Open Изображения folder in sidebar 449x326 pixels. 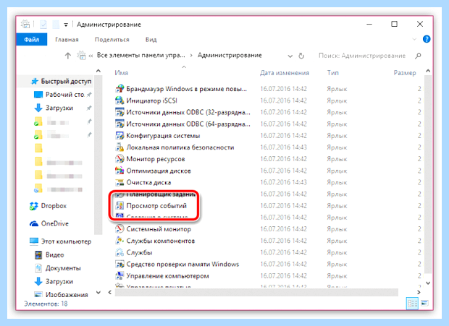61,295
